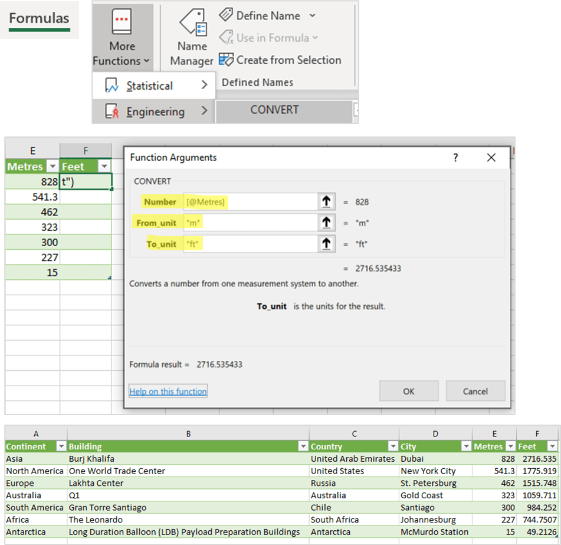This screenshot has width=561, height=545.
Task: Click the Number argument input field
Action: click(251, 202)
